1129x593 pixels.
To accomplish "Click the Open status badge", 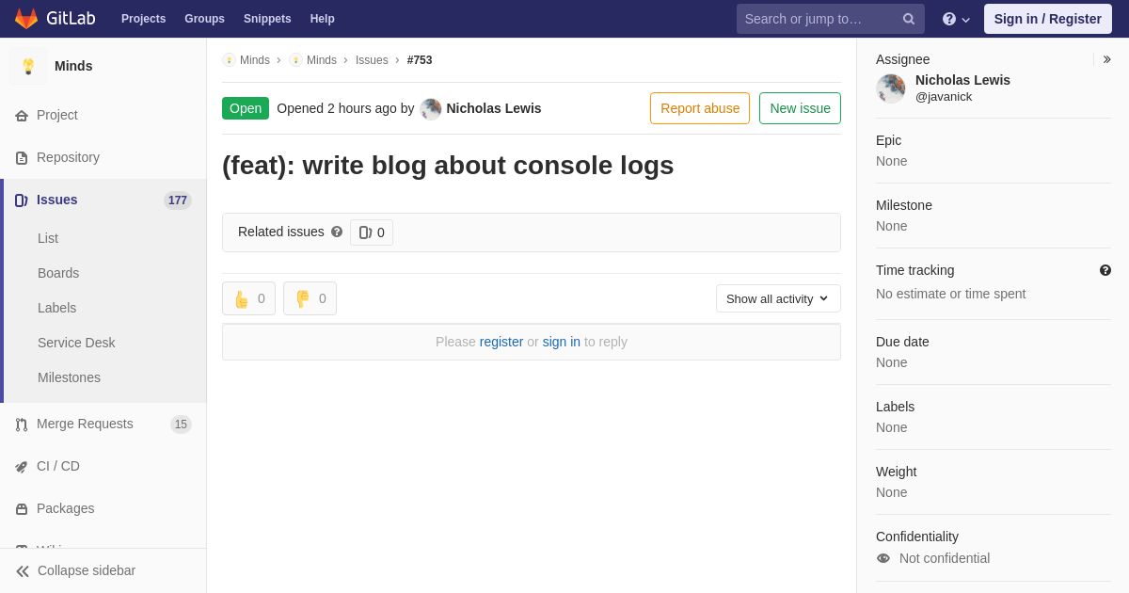I will pyautogui.click(x=246, y=108).
